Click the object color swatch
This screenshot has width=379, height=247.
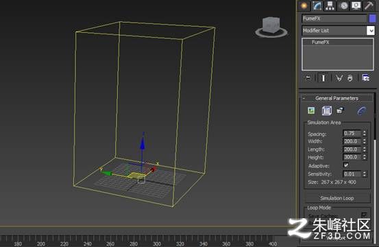(x=372, y=19)
